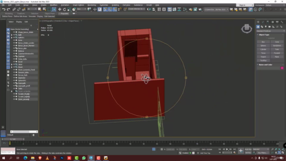286x161 pixels.
Task: Open the selection filter dropdown set to All
Action: point(32,9)
